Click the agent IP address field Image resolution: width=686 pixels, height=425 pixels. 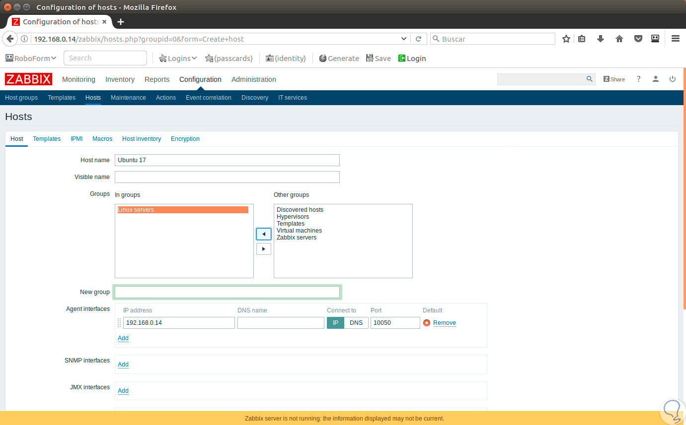coord(179,323)
